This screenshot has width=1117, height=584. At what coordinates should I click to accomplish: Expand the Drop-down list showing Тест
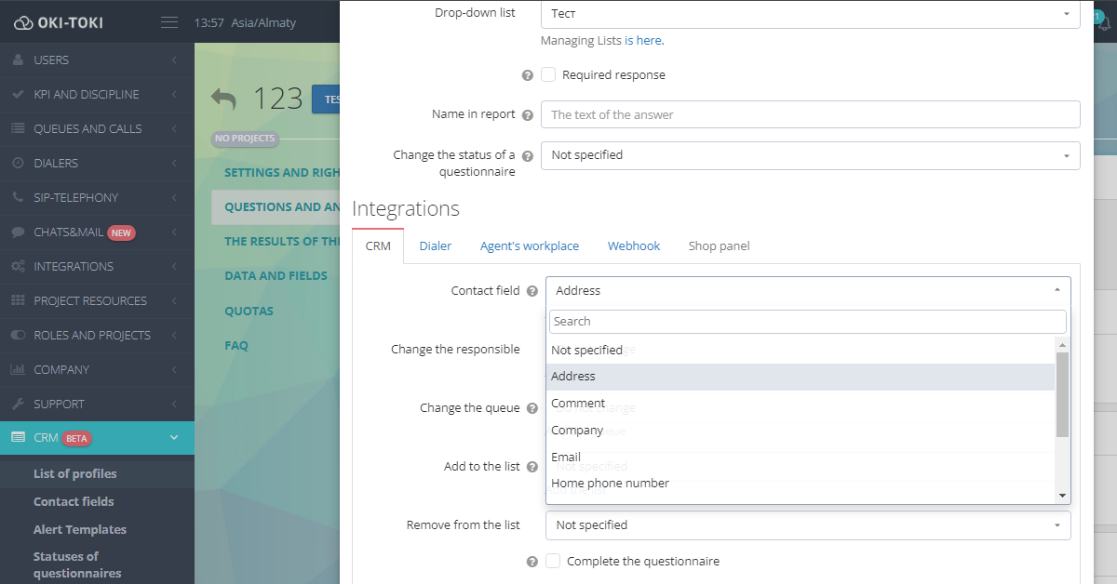pyautogui.click(x=808, y=14)
